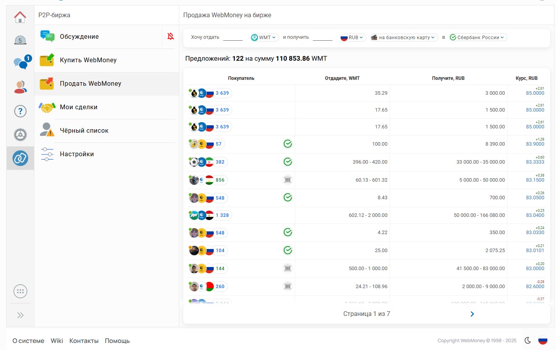Open the 'на банковскую карту' payment method dropdown
This screenshot has height=350, width=556.
[404, 38]
